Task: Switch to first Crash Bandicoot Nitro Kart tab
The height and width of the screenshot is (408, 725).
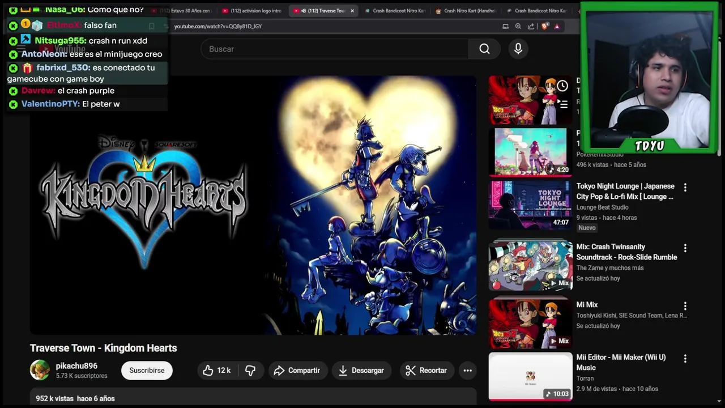Action: 395,11
